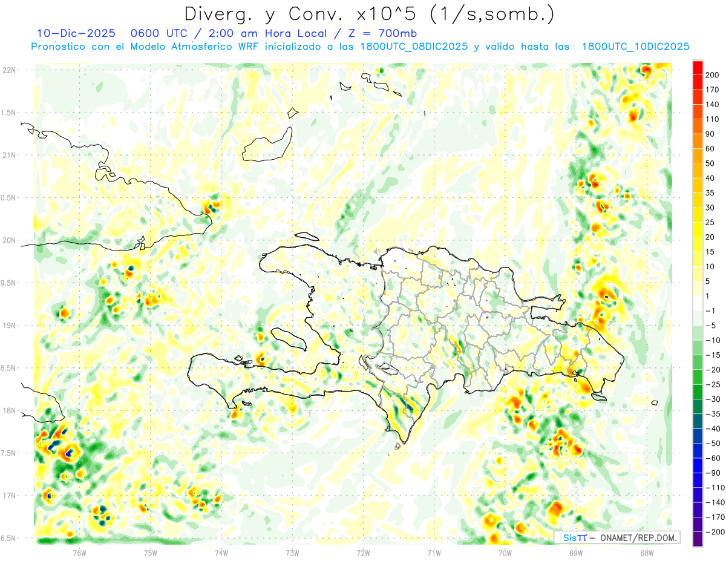Click colorbar value label '-200'
The height and width of the screenshot is (561, 726).
[x=716, y=531]
